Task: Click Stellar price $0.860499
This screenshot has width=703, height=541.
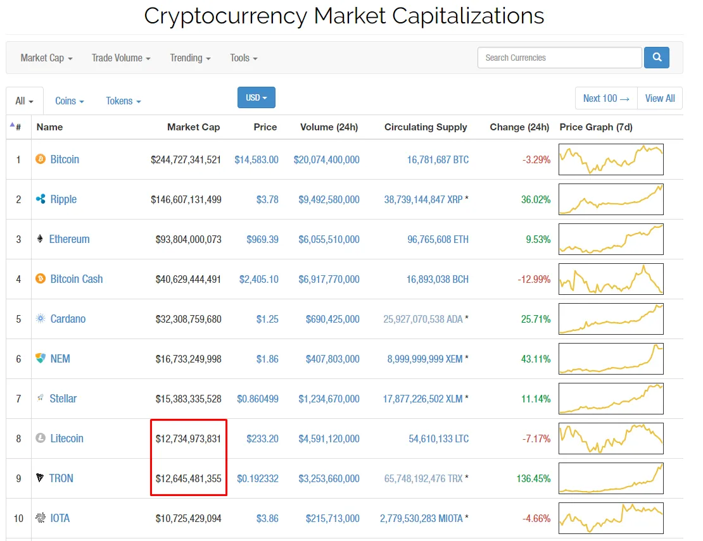Action: [258, 399]
